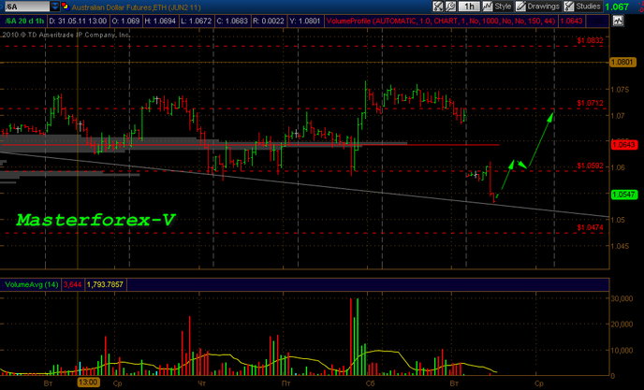Screen dimensions: 644x390
Task: Click the VolumeProfile study label
Action: (x=441, y=21)
